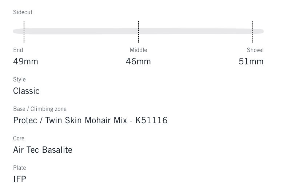Viewport: 283px width, 196px height.
Task: Click the Shovel dashed marker line
Action: (253, 32)
